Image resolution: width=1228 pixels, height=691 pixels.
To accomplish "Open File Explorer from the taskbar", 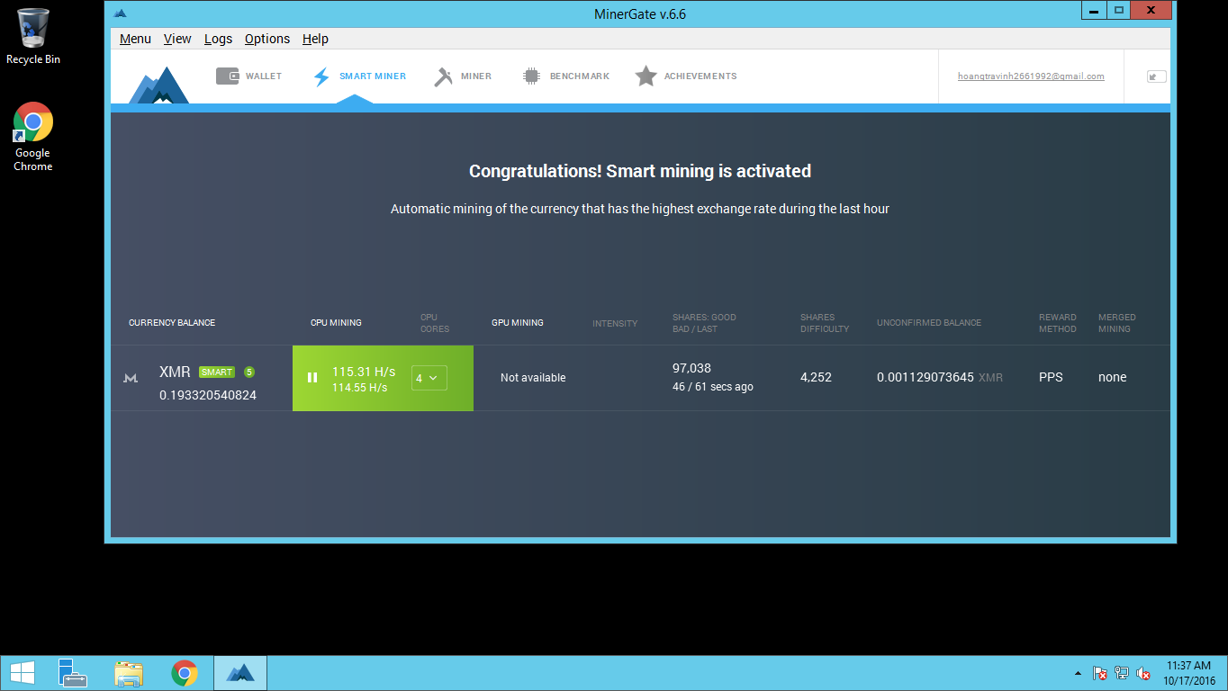I will pos(129,673).
